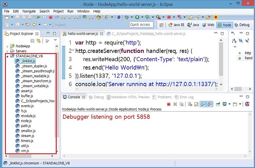
Task: Click the Step Into debug icon
Action: pos(63,17)
